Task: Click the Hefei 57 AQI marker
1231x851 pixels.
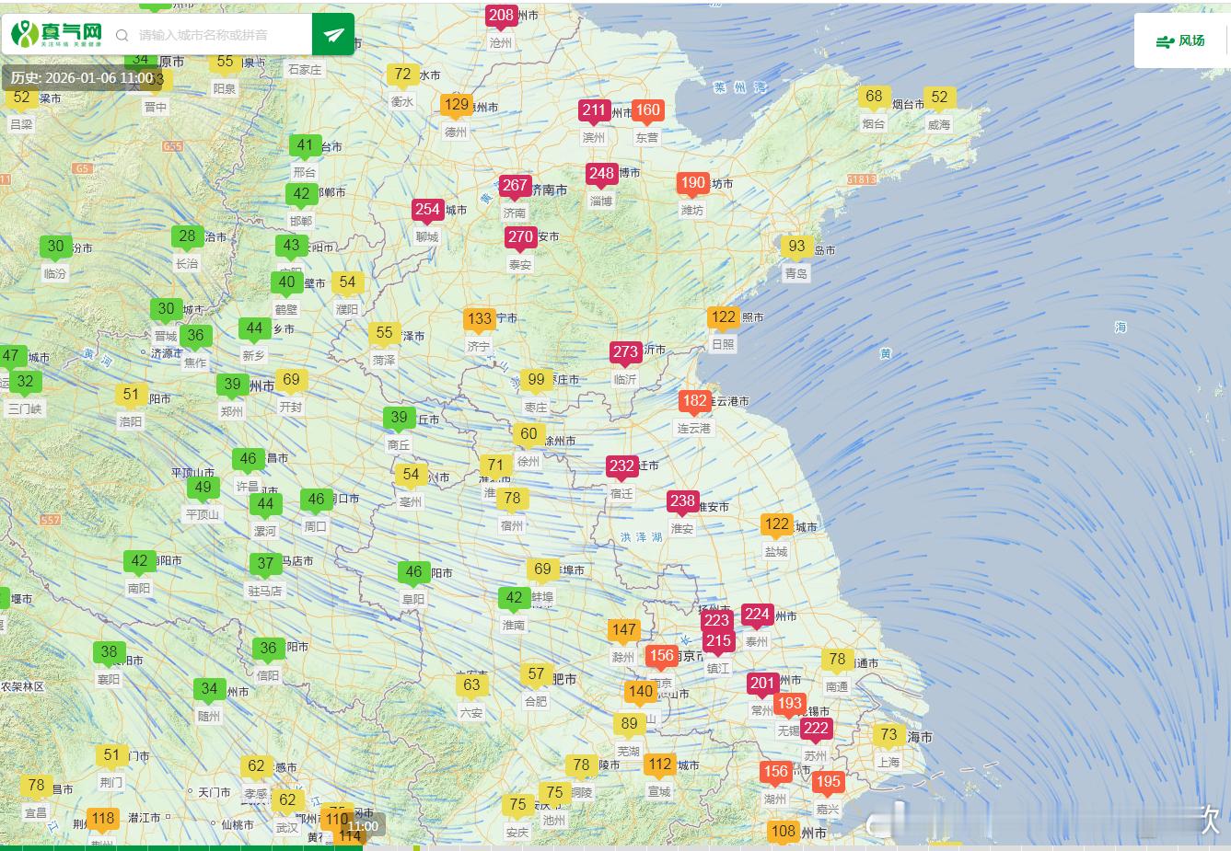Action: coord(536,674)
